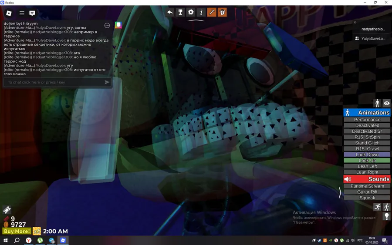Open Windows taskbar search

17,240
